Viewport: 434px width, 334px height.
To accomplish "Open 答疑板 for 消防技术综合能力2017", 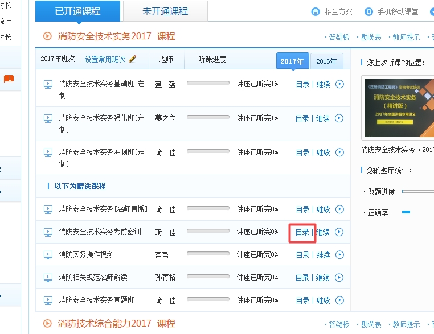I will 339,324.
